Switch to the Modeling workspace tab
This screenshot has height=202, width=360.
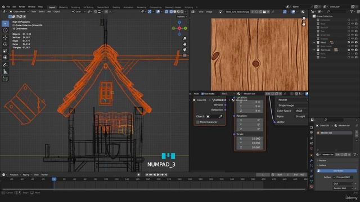click(64, 7)
